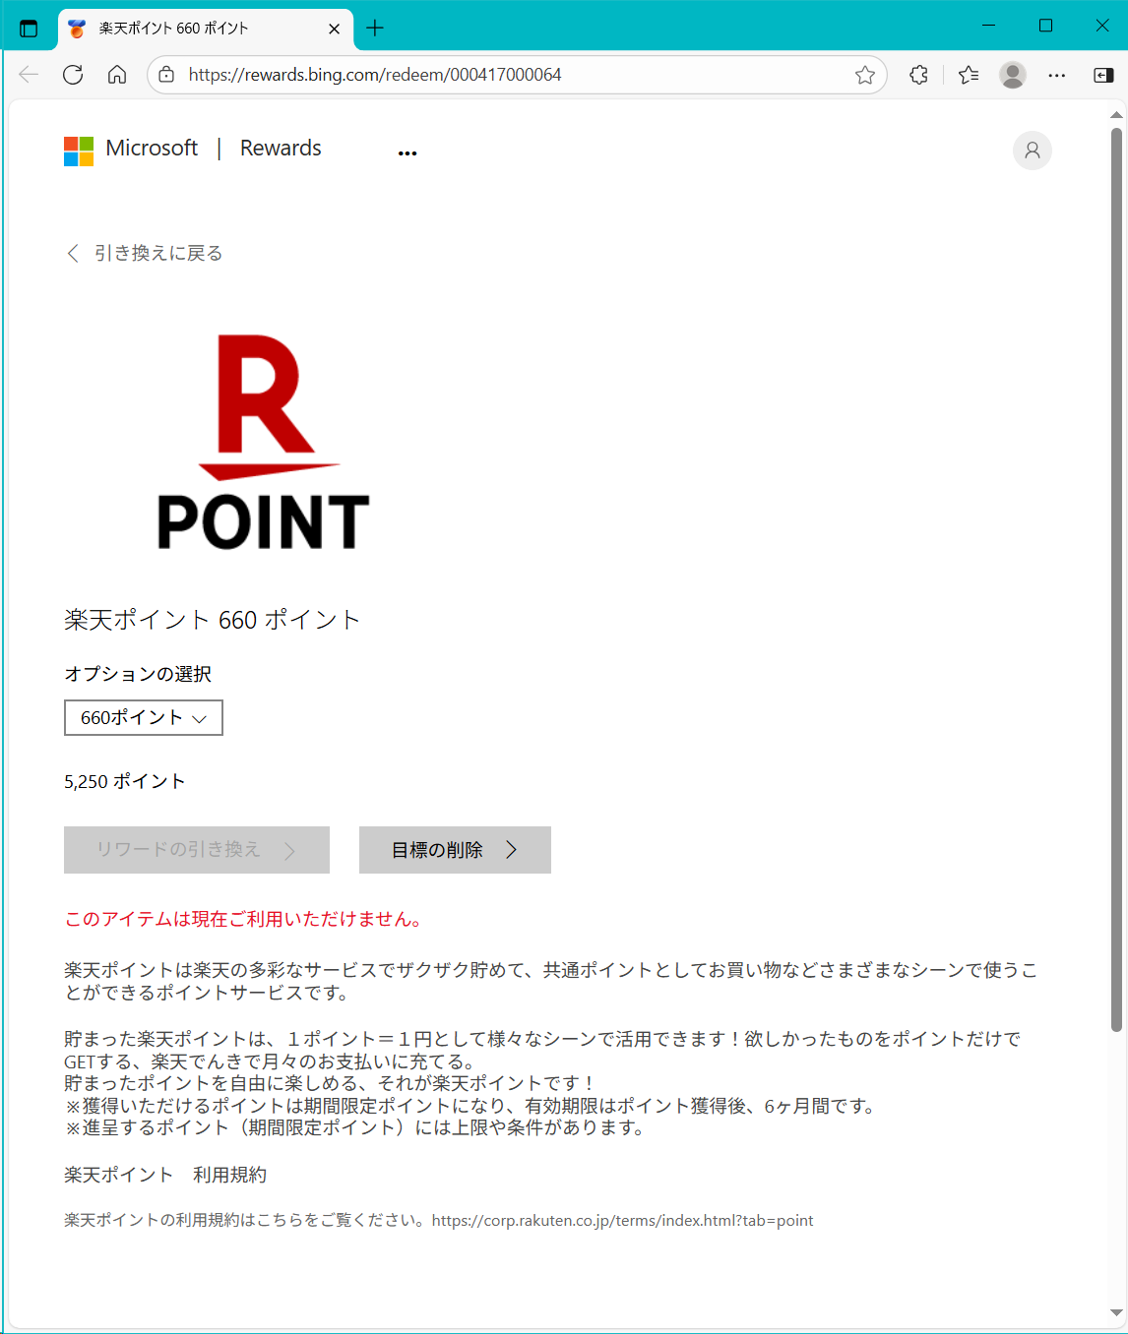Viewport: 1128px width, 1334px height.
Task: Refresh the current page
Action: pos(73,75)
